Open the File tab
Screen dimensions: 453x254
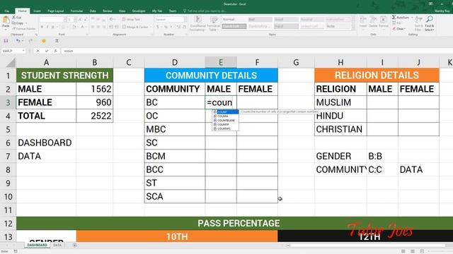[x=6, y=11]
